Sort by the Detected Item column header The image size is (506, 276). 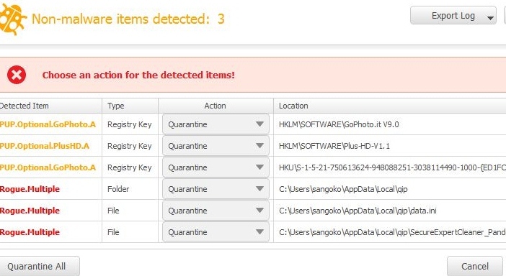50,106
